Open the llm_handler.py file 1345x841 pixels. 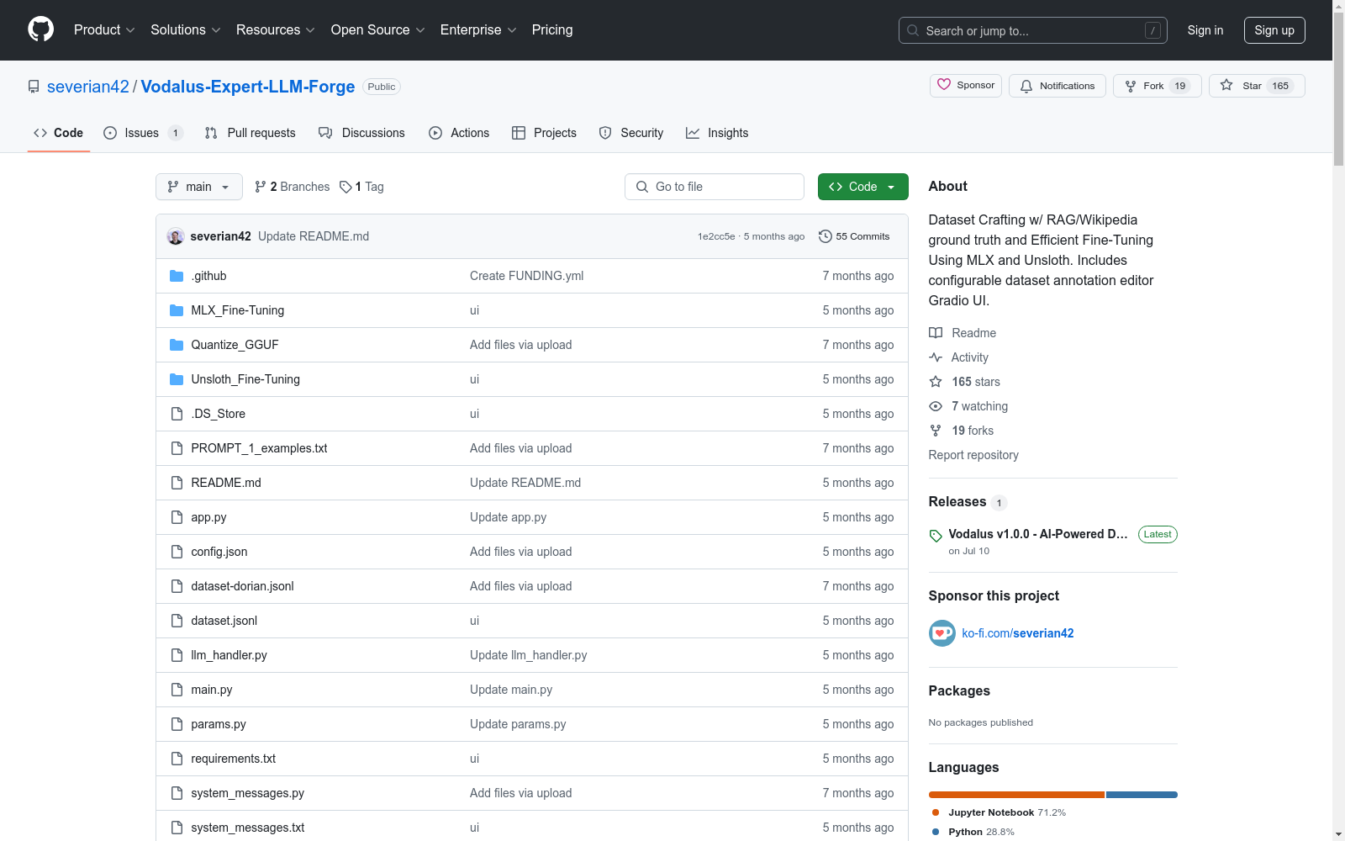pos(229,655)
